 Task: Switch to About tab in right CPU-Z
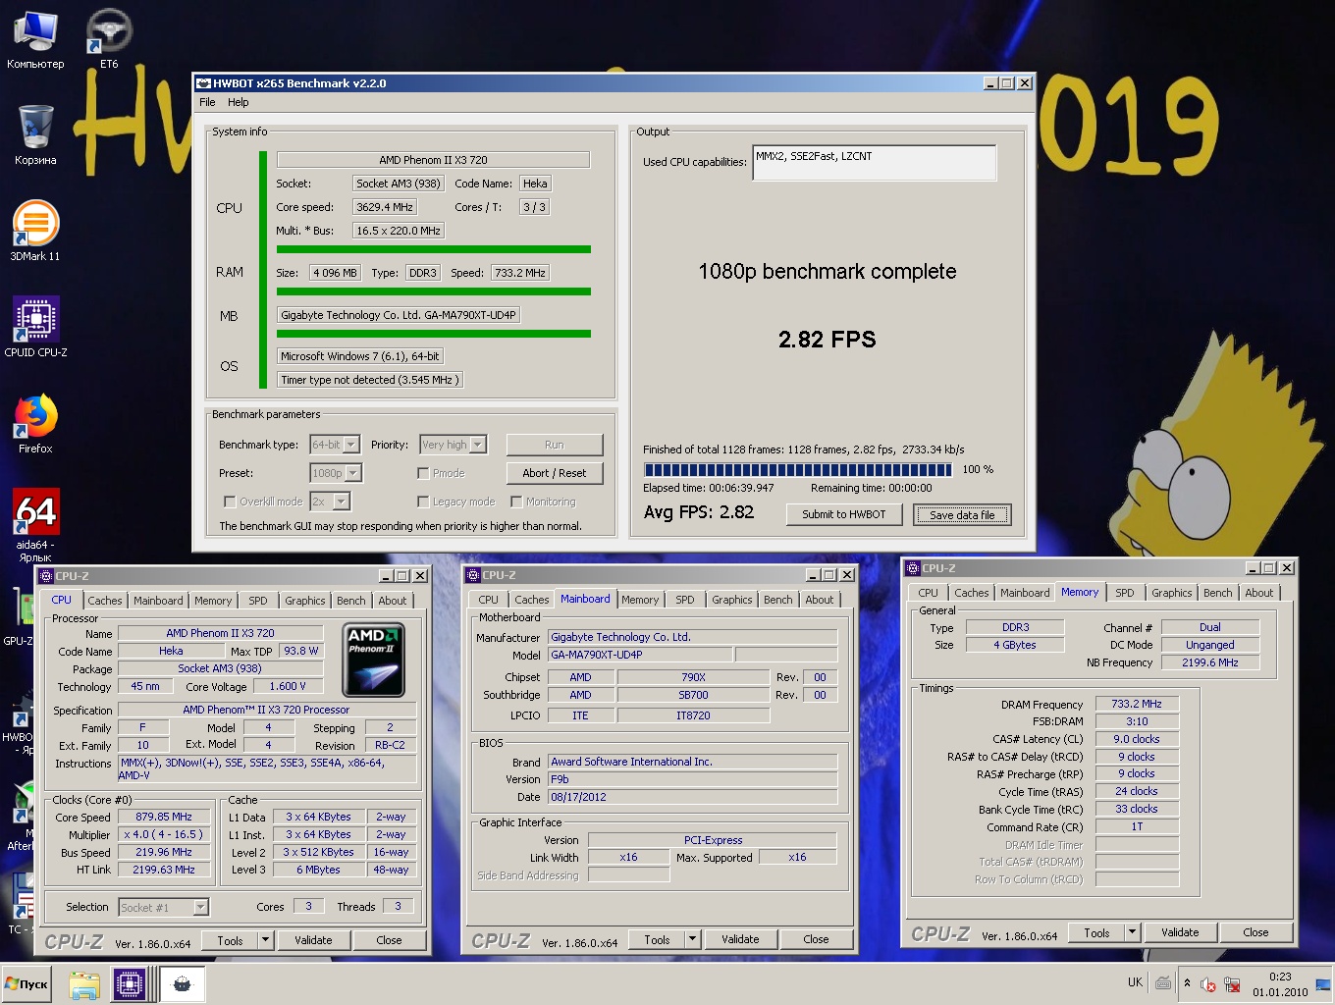click(1259, 593)
